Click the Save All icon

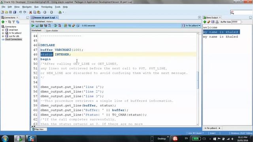pos(15,12)
